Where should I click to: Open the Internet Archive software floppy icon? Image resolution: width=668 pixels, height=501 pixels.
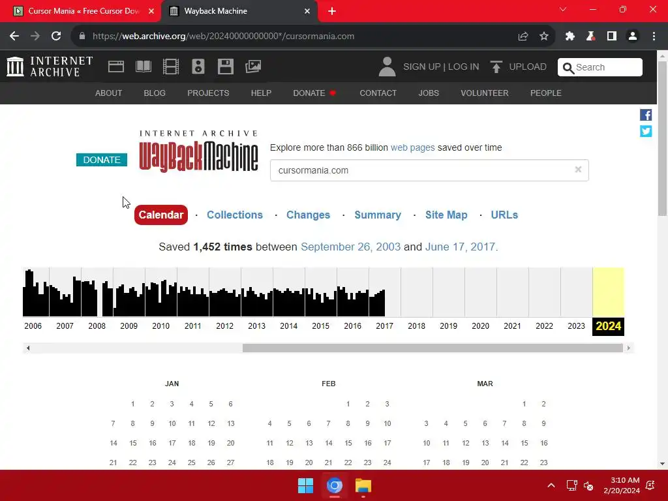coord(225,67)
